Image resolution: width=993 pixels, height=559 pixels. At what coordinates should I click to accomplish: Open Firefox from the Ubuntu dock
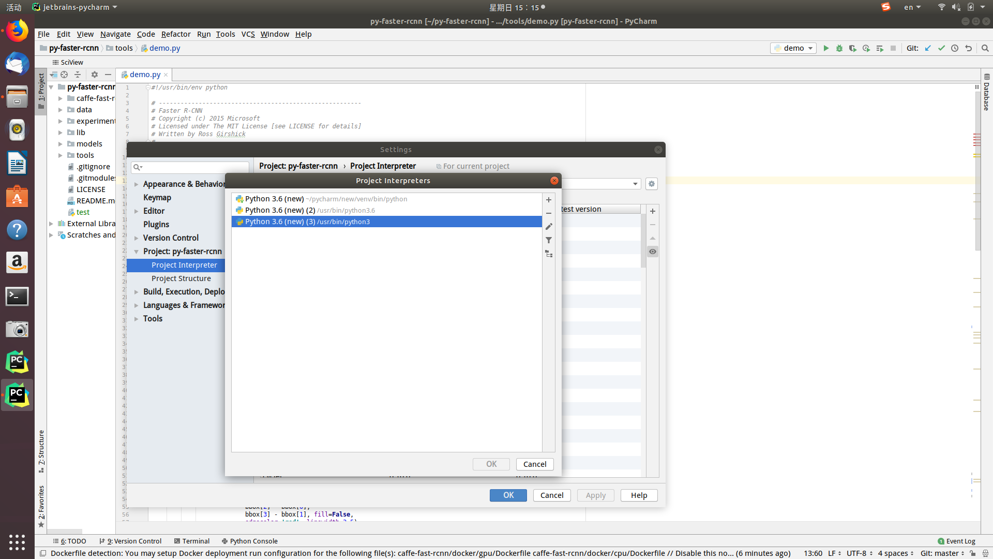click(17, 31)
